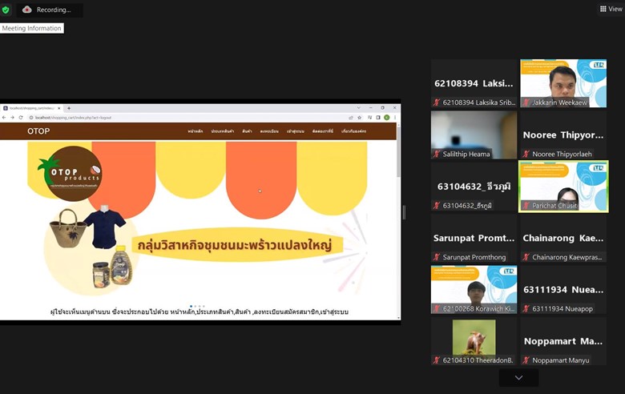Click the cloud Recording indicator
The height and width of the screenshot is (394, 625).
point(50,10)
